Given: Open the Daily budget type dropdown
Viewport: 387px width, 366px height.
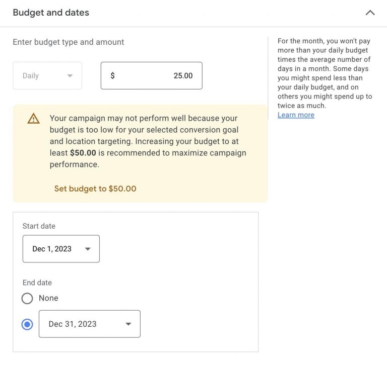Looking at the screenshot, I should click(x=47, y=75).
